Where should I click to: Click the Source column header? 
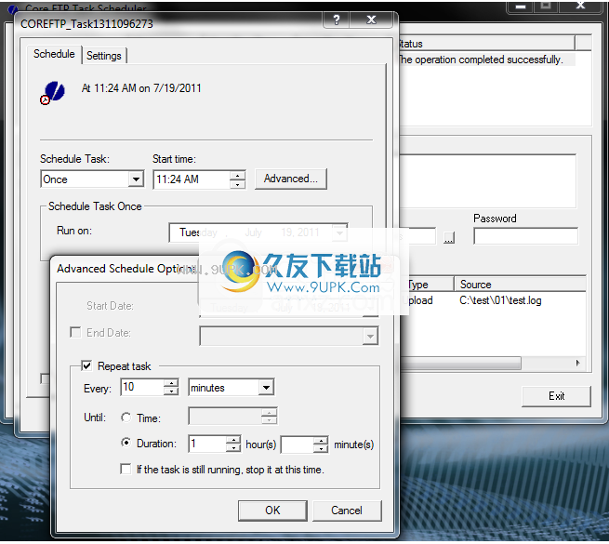(520, 285)
